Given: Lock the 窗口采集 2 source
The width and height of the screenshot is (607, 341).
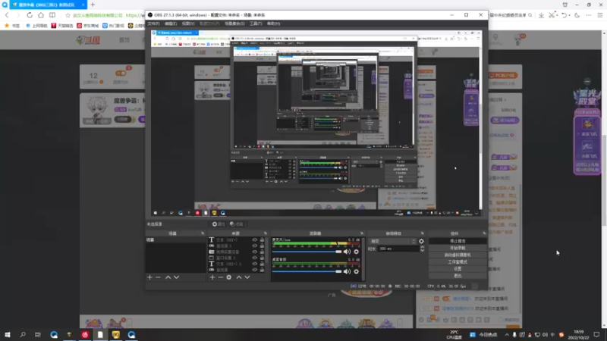Looking at the screenshot, I should (262, 258).
